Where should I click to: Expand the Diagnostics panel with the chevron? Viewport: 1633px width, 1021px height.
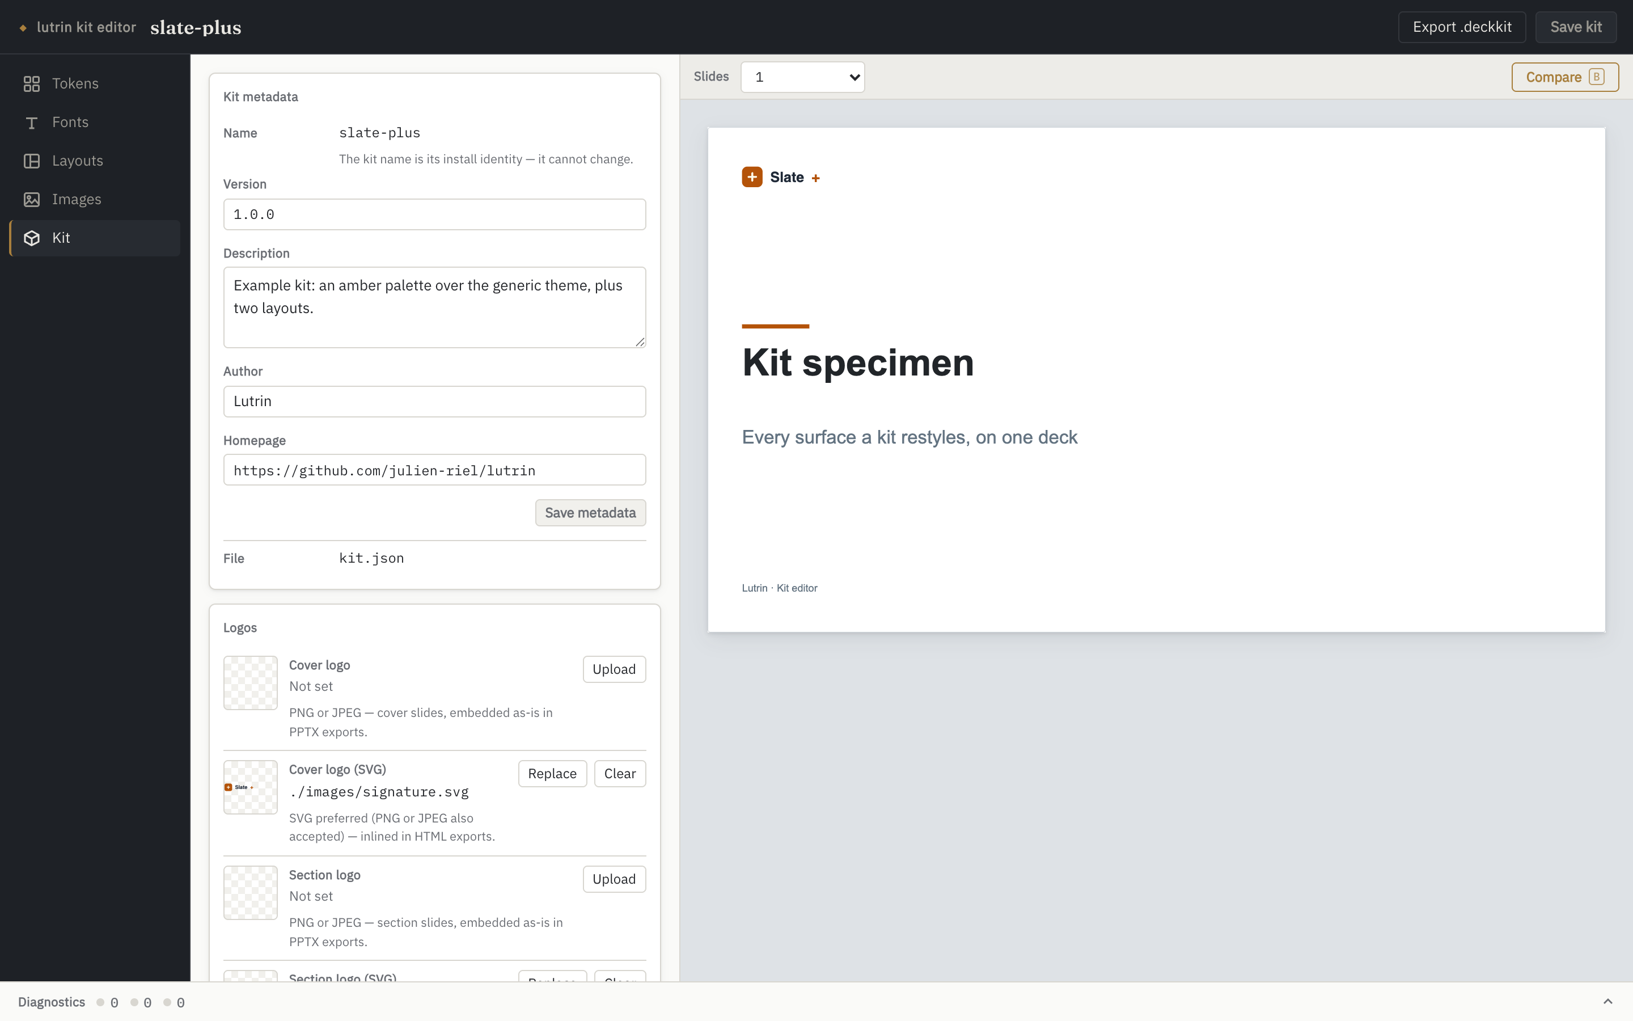pyautogui.click(x=1608, y=1001)
